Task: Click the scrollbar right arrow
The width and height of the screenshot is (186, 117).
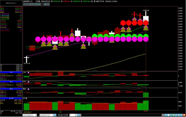Action: [164, 115]
